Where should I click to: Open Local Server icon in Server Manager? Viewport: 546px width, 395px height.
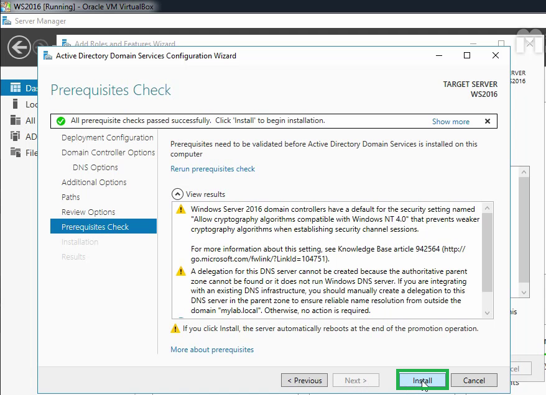click(x=16, y=104)
